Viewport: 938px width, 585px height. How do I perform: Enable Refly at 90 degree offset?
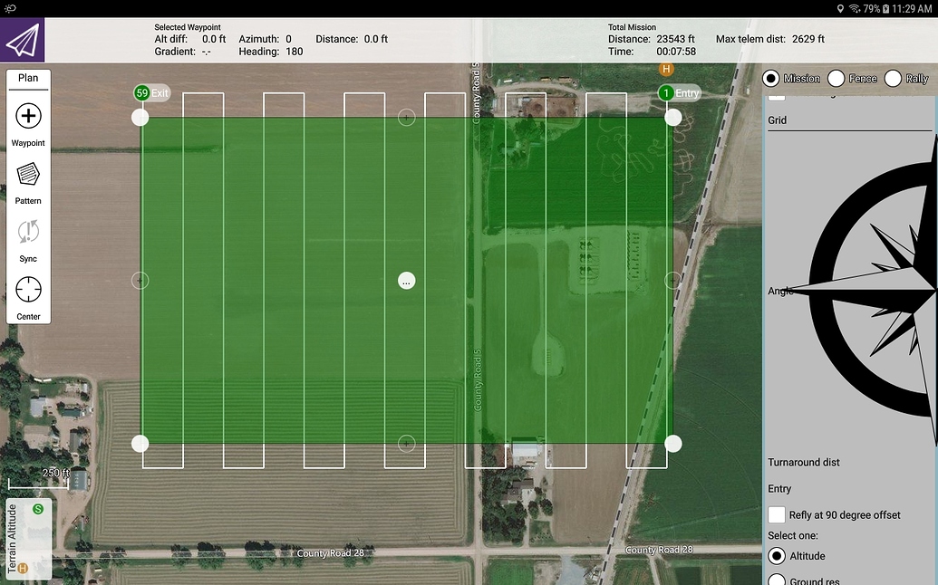776,514
